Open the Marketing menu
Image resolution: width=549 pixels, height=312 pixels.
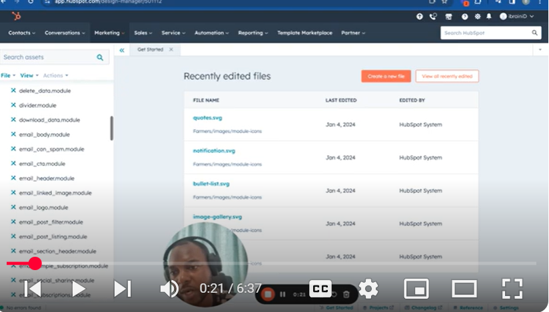pos(109,33)
